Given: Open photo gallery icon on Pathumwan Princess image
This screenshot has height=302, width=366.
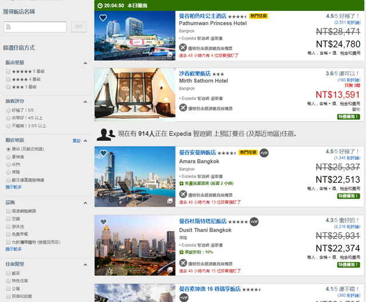Looking at the screenshot, I should point(170,55).
